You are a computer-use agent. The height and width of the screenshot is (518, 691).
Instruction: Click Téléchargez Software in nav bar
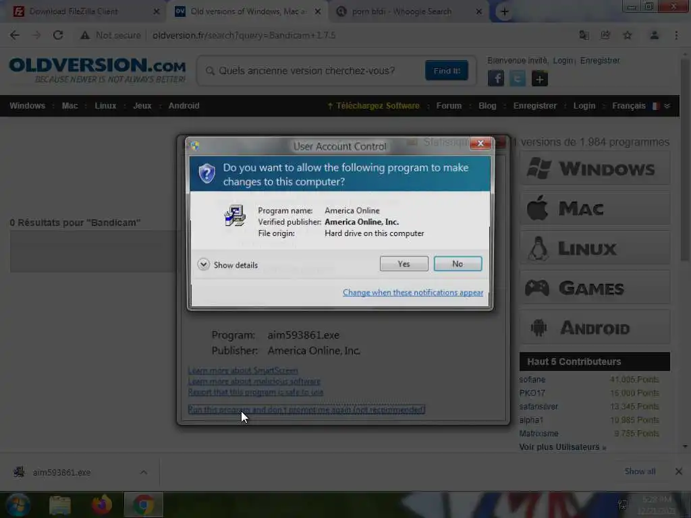374,106
